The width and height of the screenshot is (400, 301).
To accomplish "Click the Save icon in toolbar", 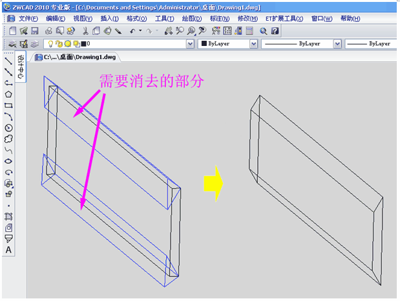I will 35,30.
